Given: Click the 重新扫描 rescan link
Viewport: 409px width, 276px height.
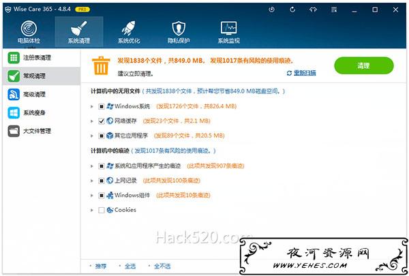Looking at the screenshot, I should click(305, 73).
